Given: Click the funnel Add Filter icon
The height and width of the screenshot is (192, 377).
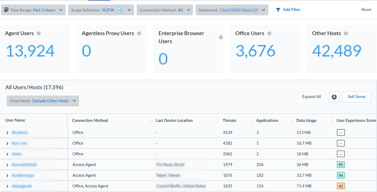Looking at the screenshot, I should click(x=278, y=10).
